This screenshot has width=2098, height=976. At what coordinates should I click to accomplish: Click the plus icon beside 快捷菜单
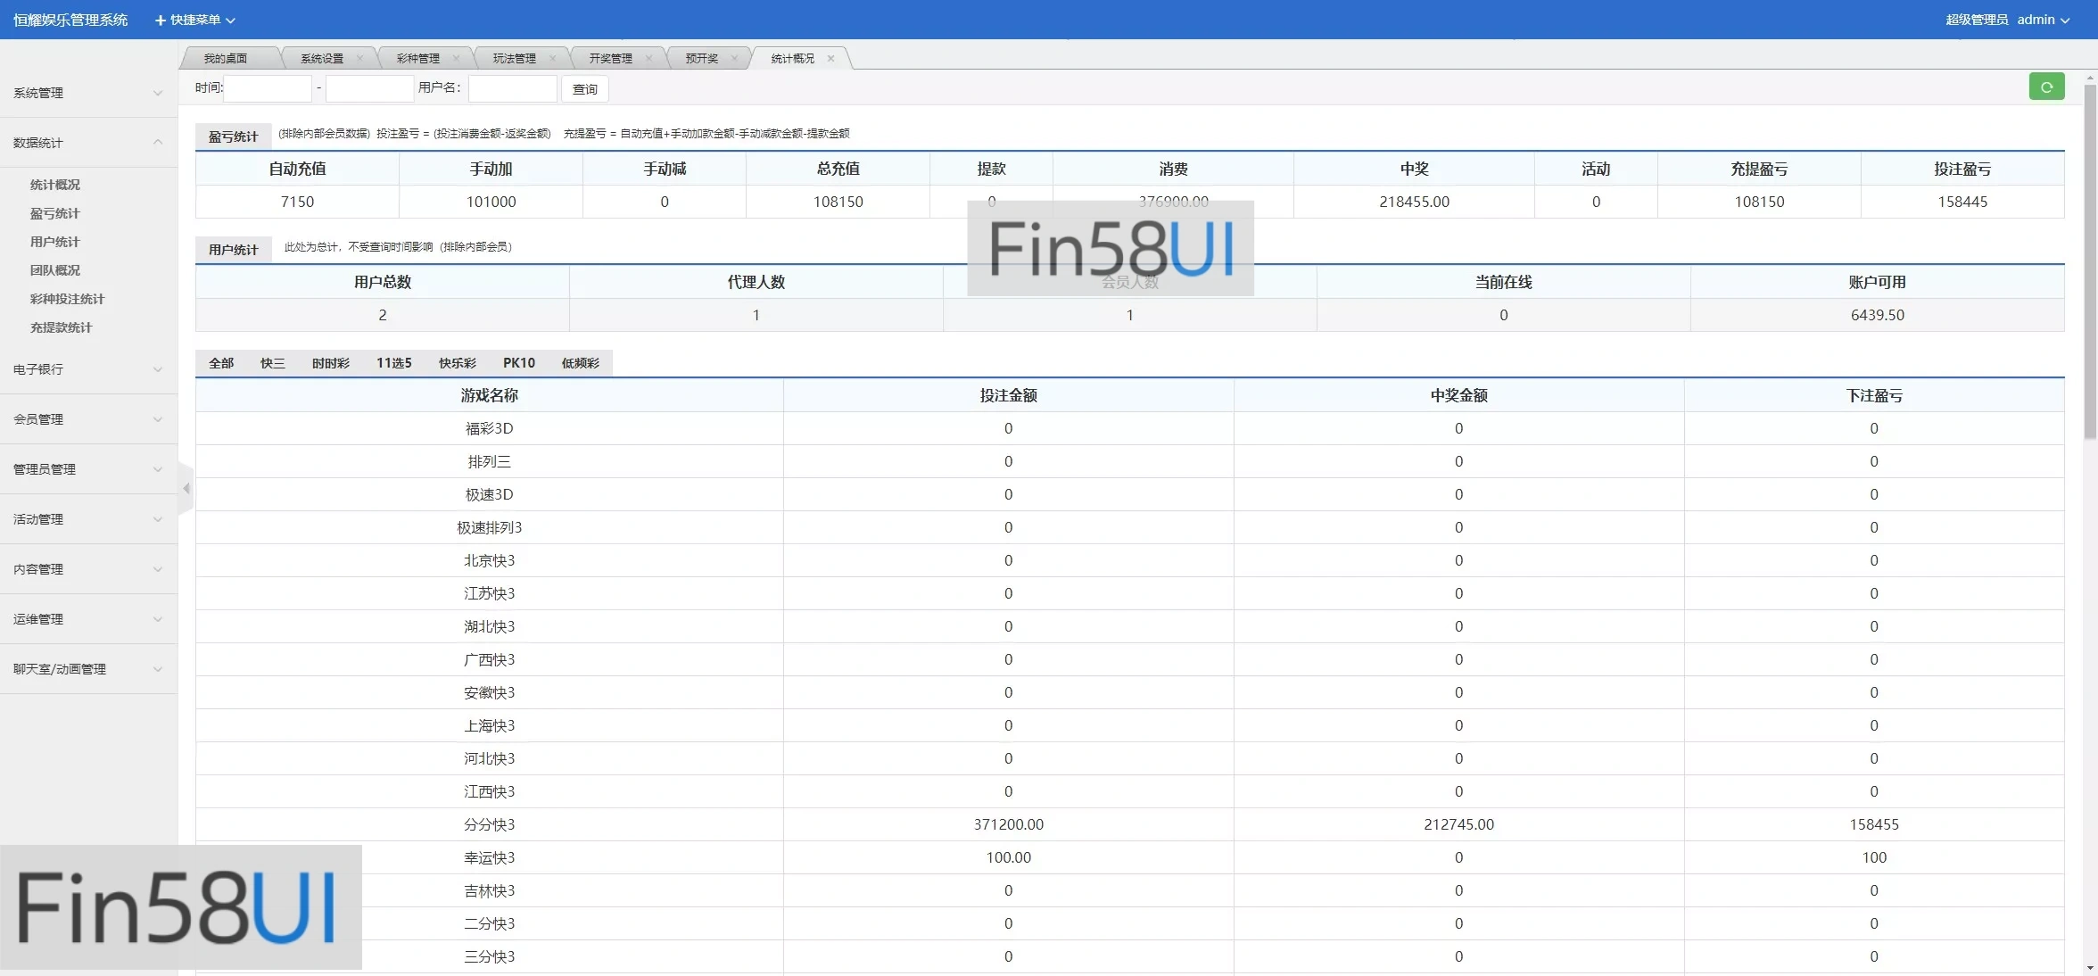[x=159, y=19]
